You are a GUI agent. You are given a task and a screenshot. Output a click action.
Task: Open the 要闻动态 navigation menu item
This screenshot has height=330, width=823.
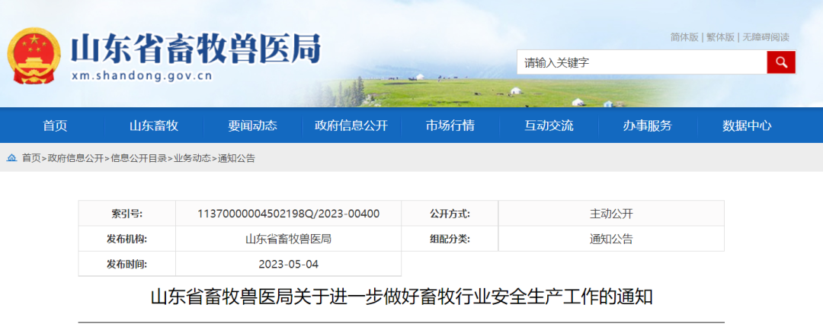click(252, 125)
